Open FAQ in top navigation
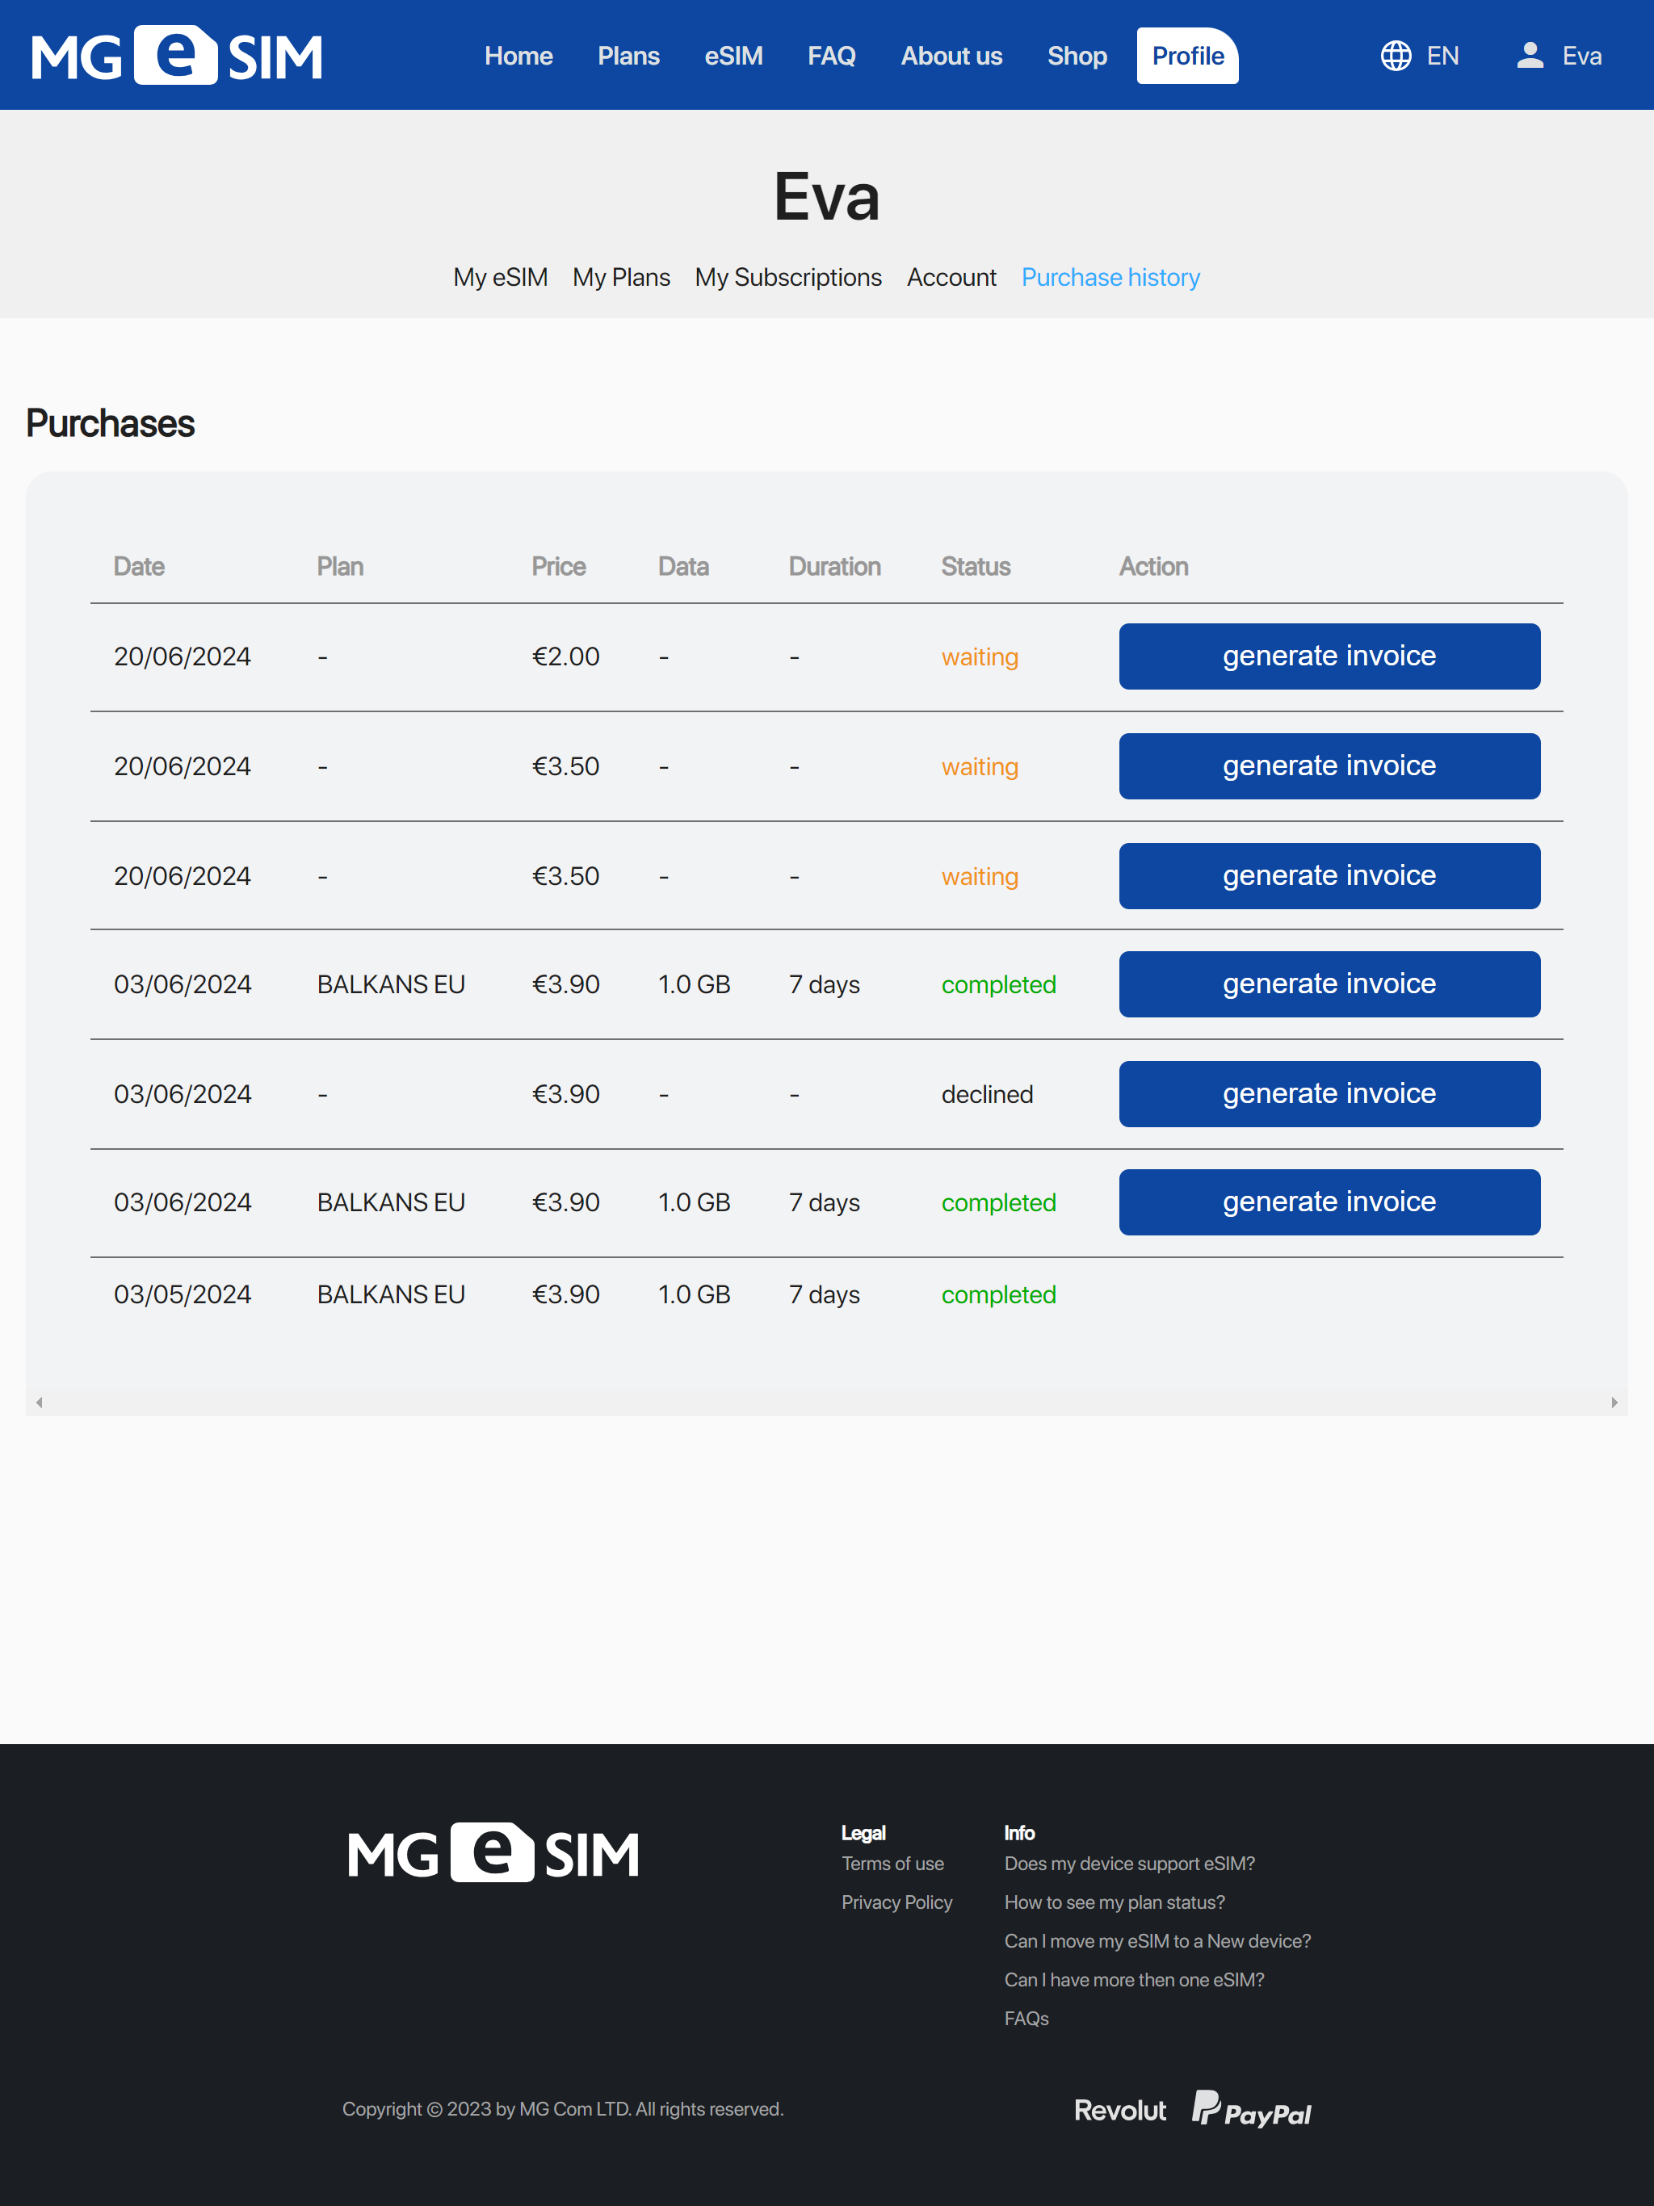The height and width of the screenshot is (2206, 1654). pos(831,56)
